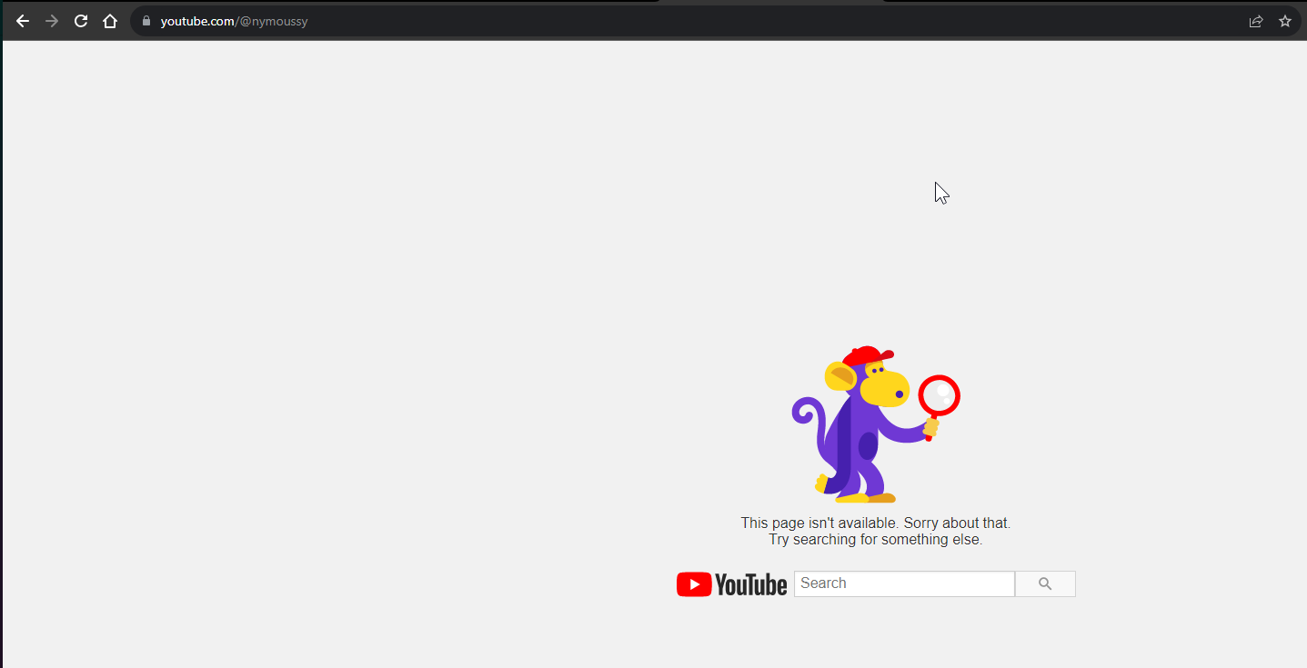Click the purple monkey error illustration
Viewport: 1307px width, 668px height.
[x=875, y=424]
